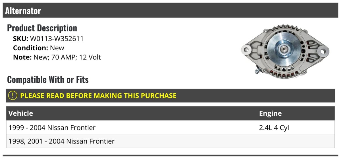Click the Alternator title bar heading
Image resolution: width=341 pixels, height=159 pixels.
23,11
